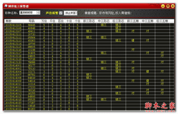Select period row 20150413116
This screenshot has height=114, width=178.
tap(89, 50)
